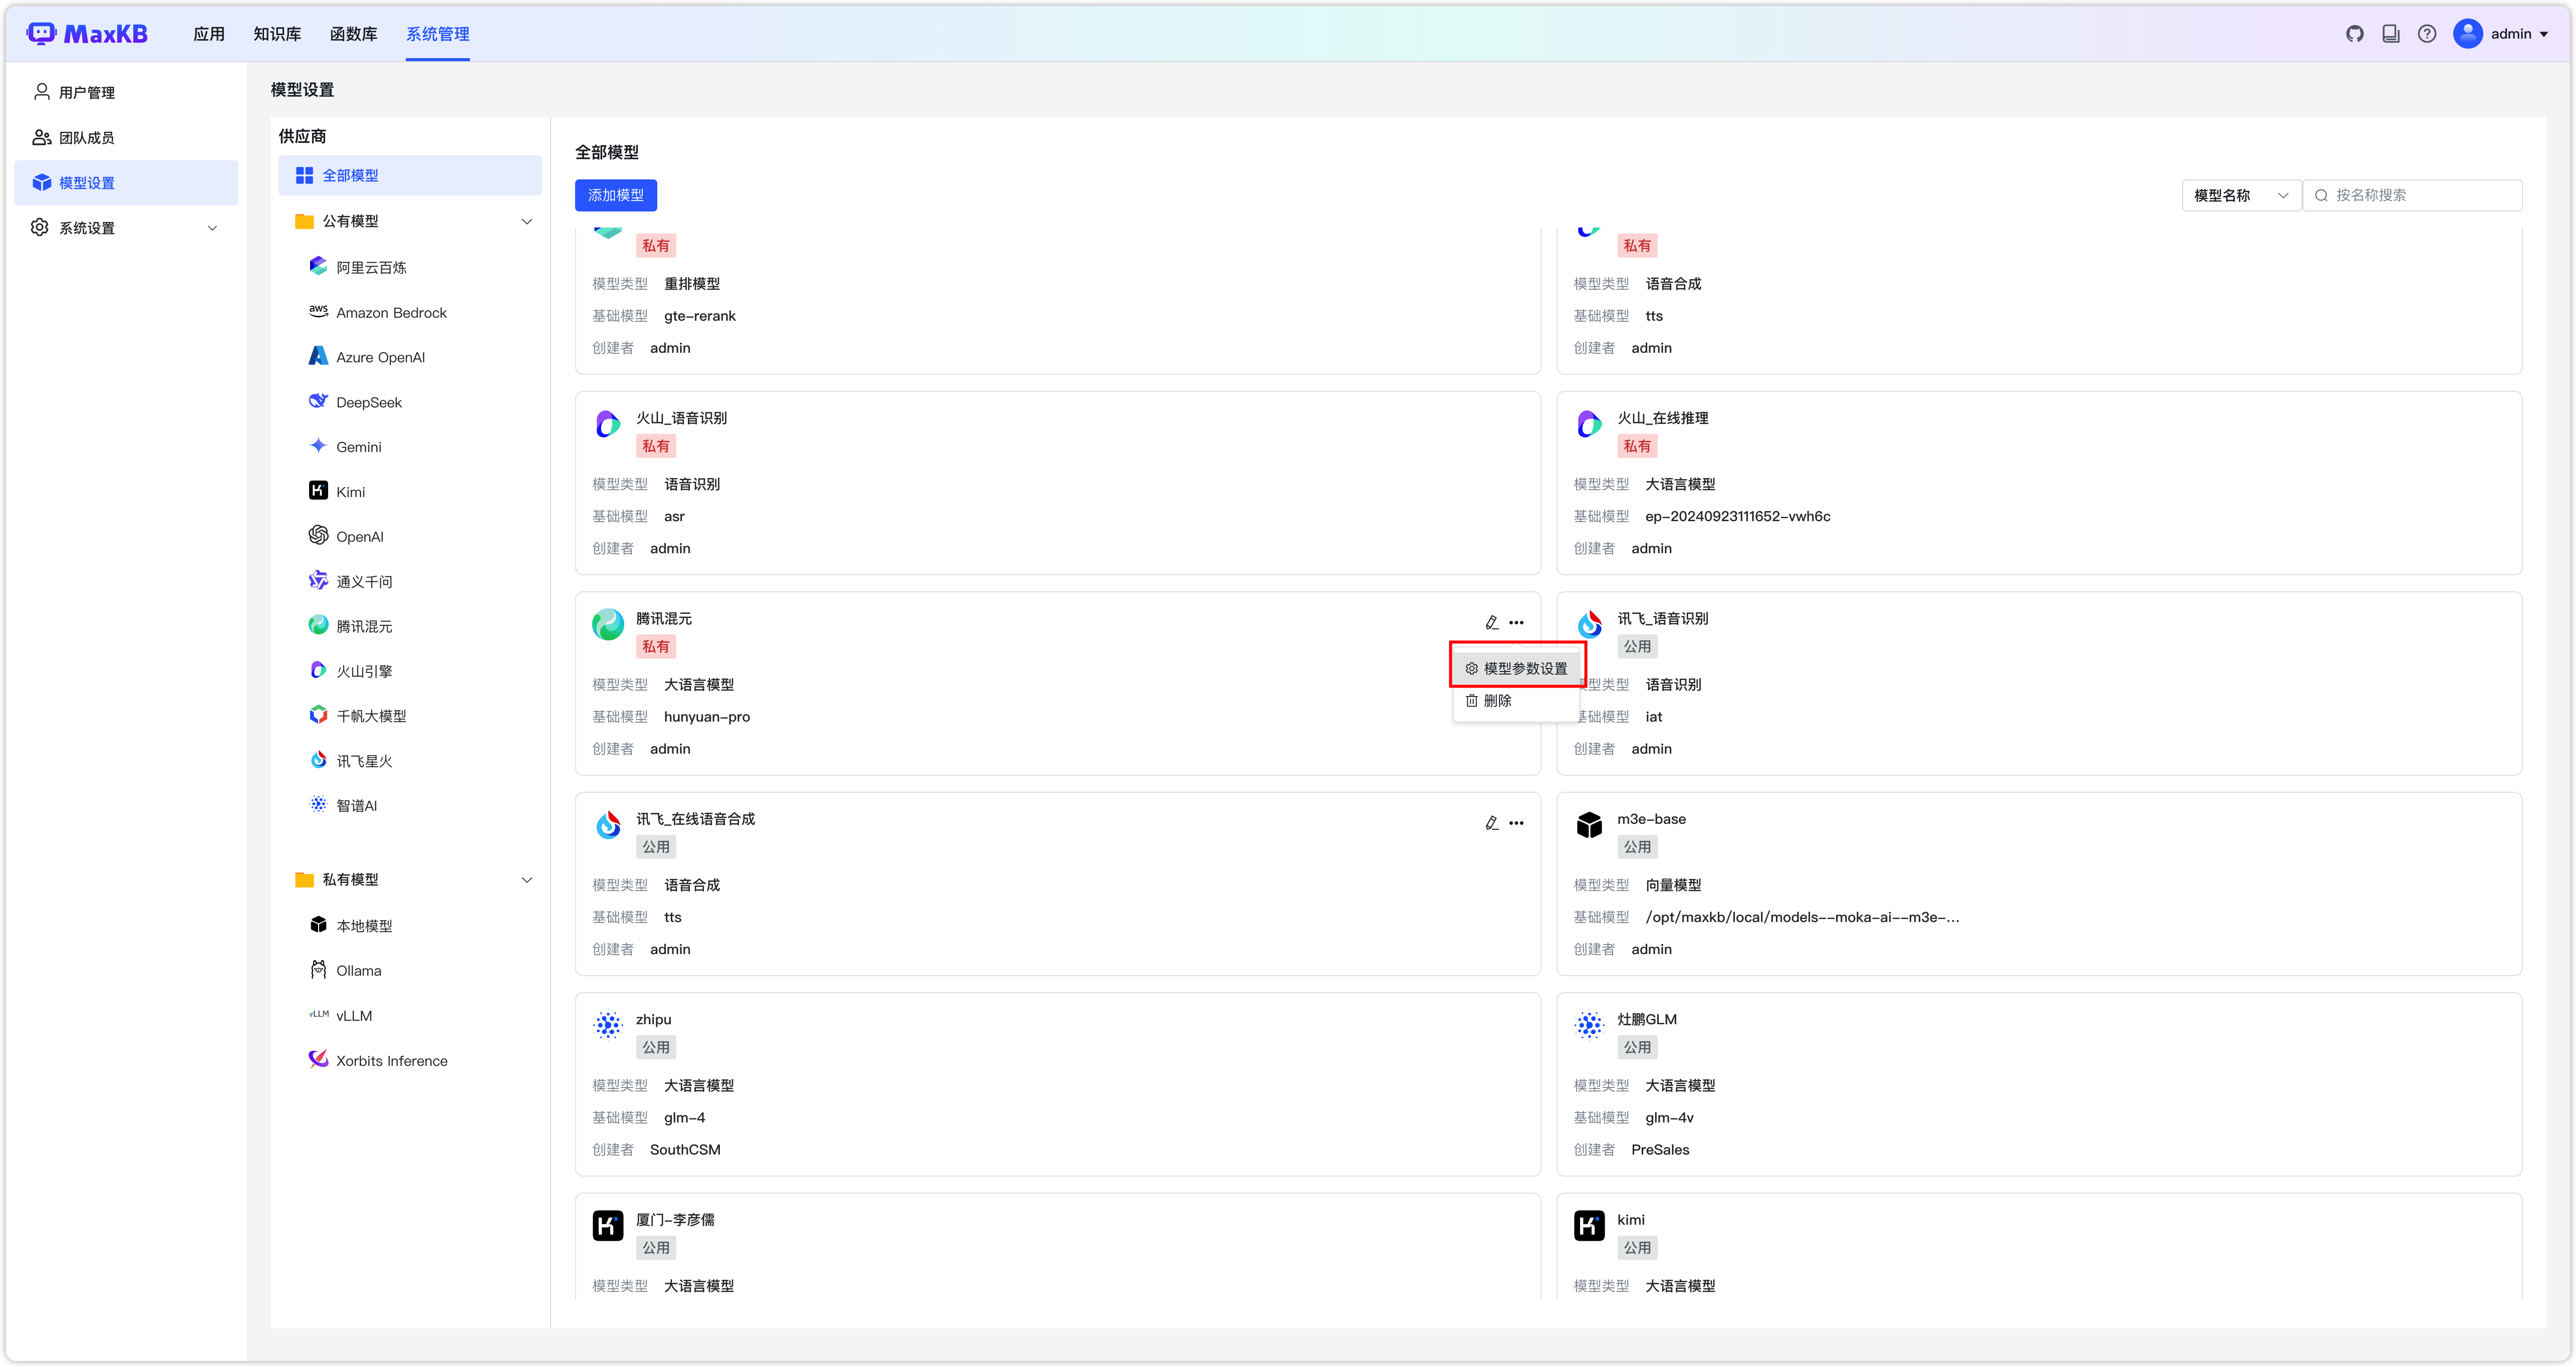The width and height of the screenshot is (2576, 1367).
Task: Click the edit pencil on 腾讯混元 card
Action: (1491, 621)
